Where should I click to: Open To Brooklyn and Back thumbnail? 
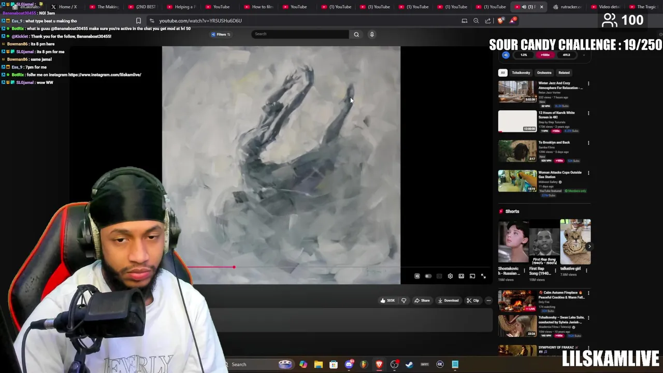click(517, 151)
